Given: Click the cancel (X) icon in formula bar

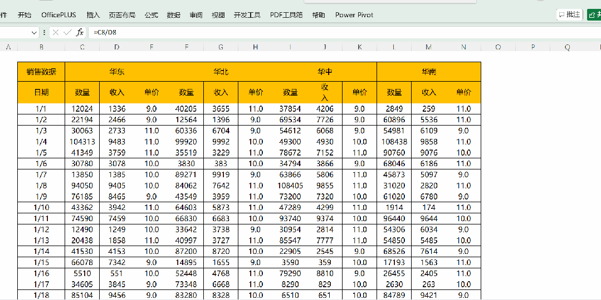Looking at the screenshot, I should (x=56, y=33).
